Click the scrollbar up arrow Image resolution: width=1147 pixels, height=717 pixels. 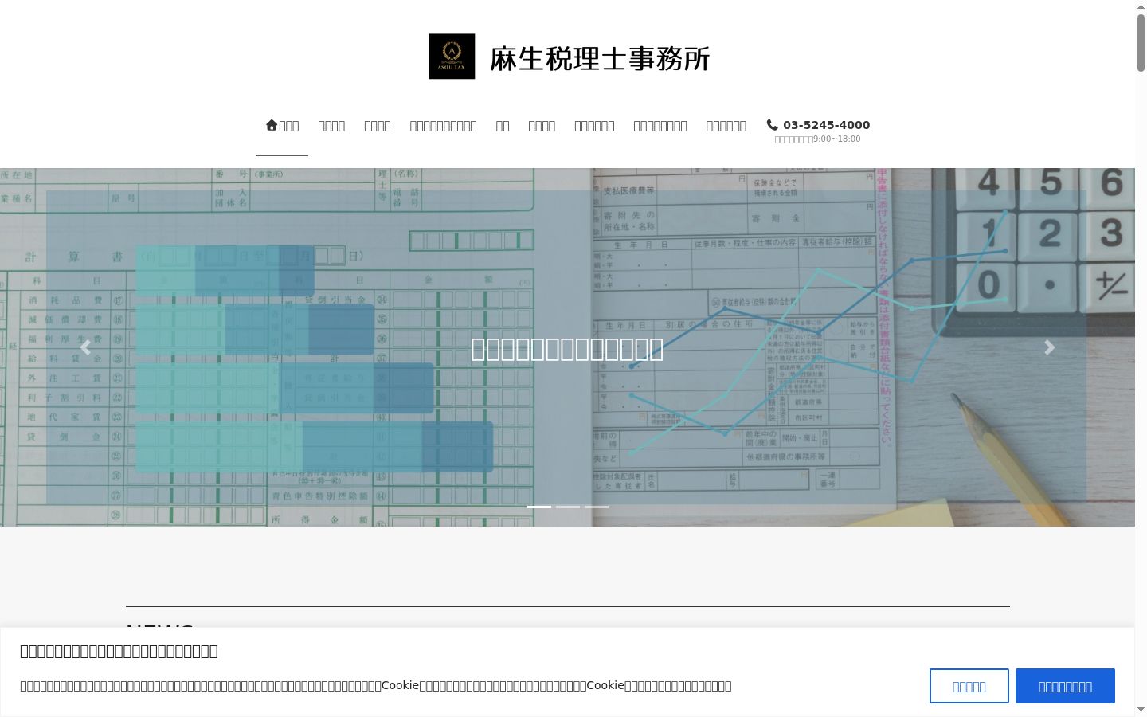coord(1141,6)
